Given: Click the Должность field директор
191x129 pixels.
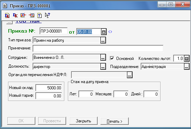Looking at the screenshot, I should pos(66,67).
